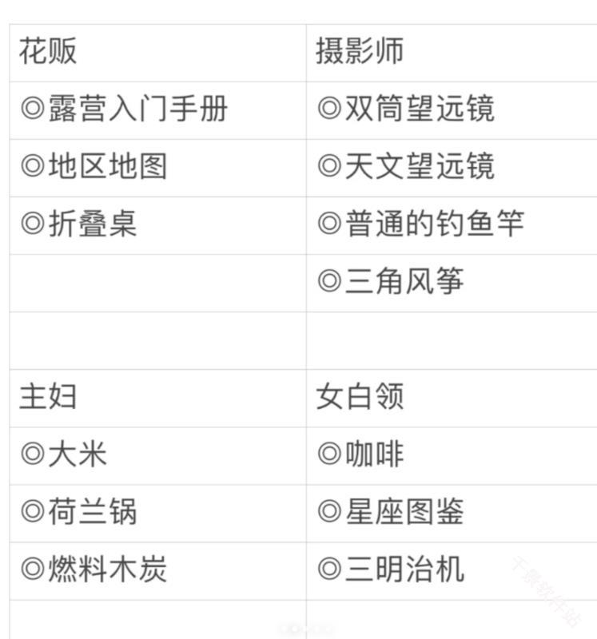
Task: Click the 主妇 header cell
Action: [x=48, y=397]
